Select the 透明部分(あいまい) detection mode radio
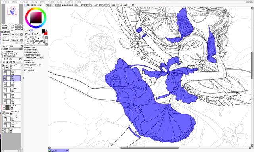Image resolution: width=254 pixels, height=152 pixels. [25, 52]
